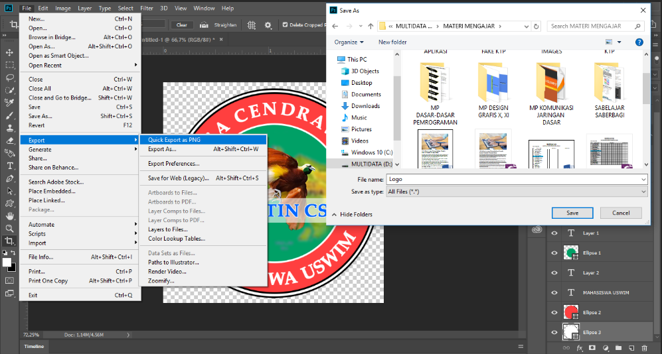Select the Brush tool
The width and height of the screenshot is (662, 354).
click(x=9, y=115)
